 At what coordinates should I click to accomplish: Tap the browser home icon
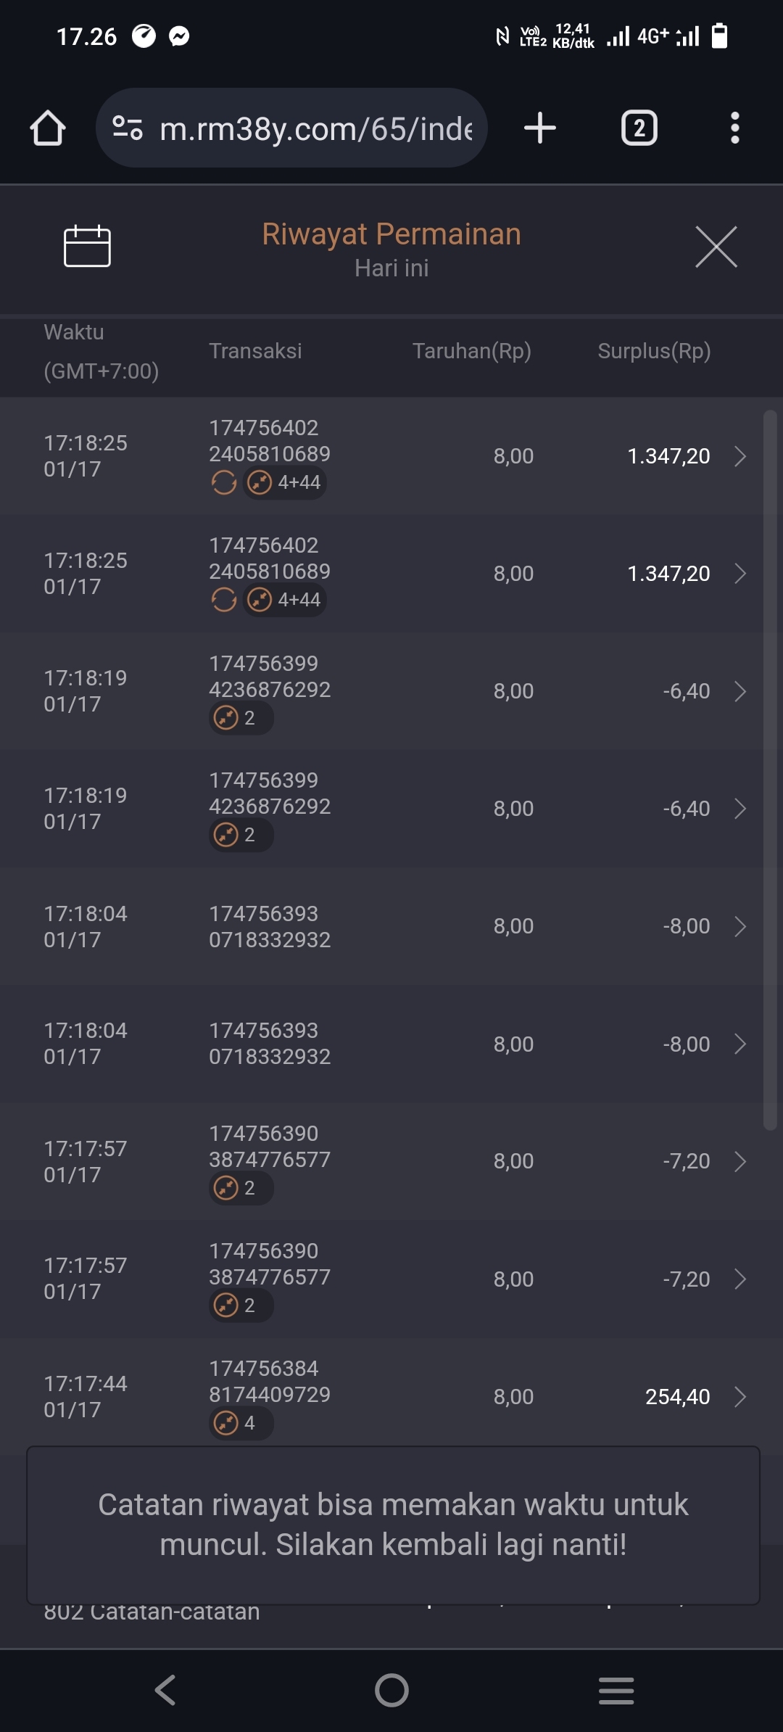coord(48,128)
